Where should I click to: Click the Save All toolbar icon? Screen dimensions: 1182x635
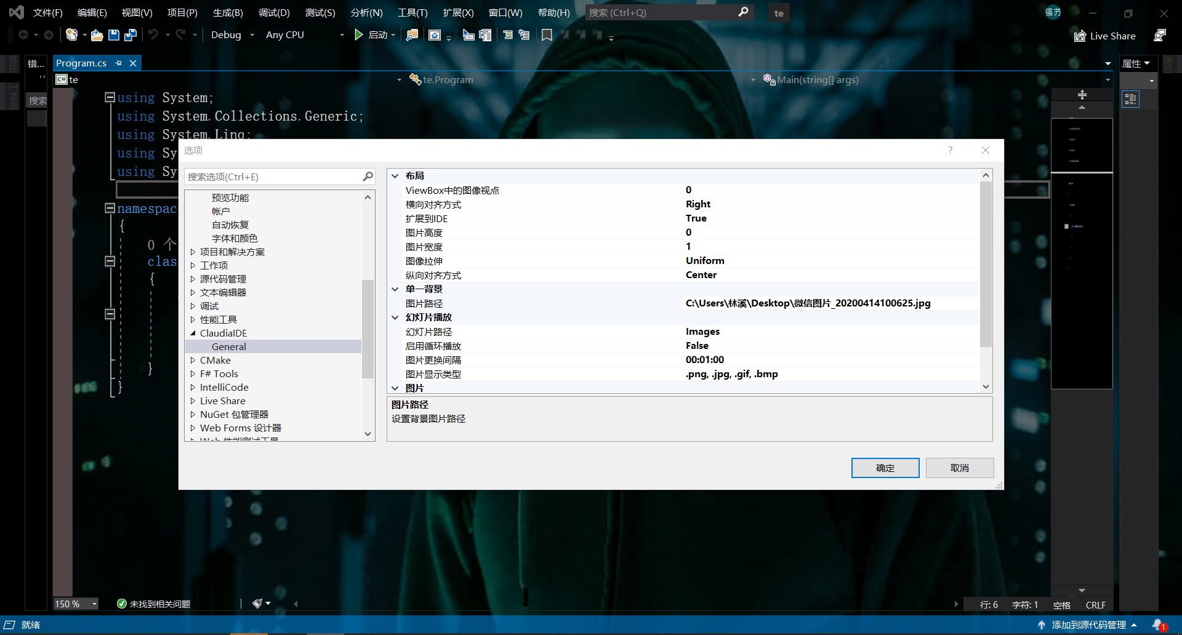(x=129, y=34)
